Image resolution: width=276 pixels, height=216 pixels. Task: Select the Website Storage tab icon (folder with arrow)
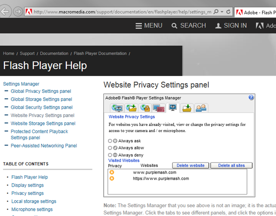[187, 108]
